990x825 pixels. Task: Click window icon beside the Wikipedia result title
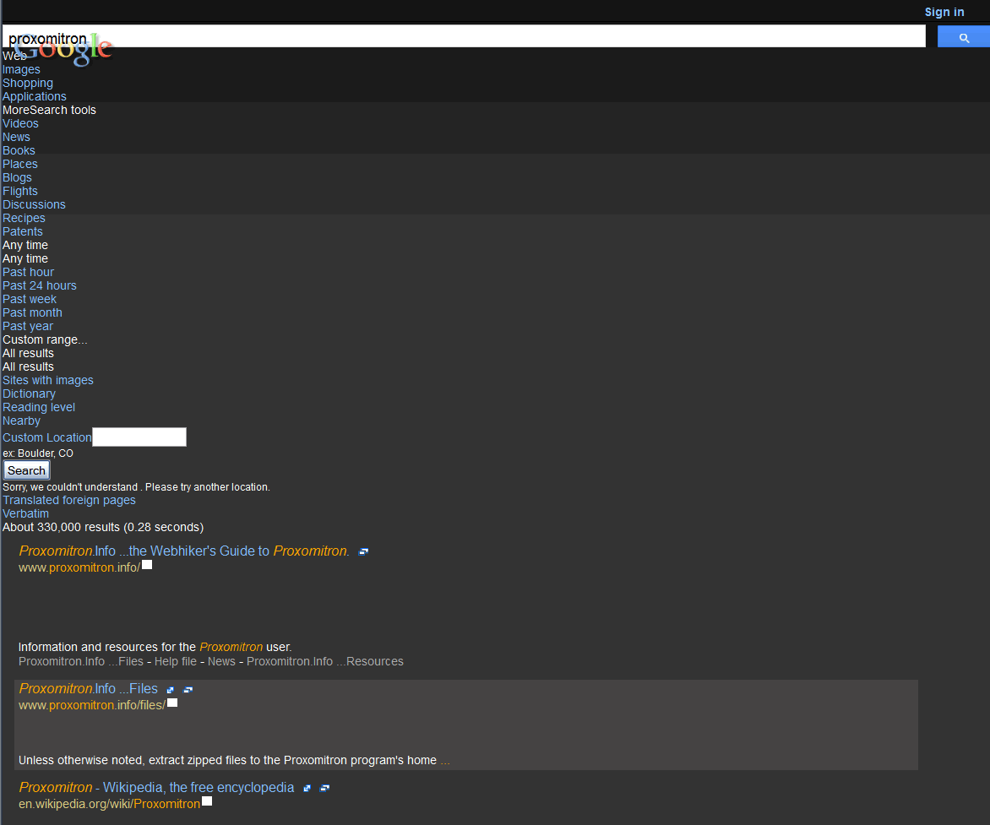click(x=325, y=788)
